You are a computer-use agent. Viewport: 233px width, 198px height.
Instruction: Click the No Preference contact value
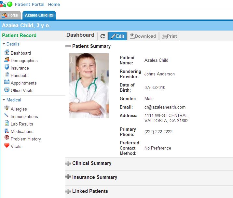coord(158,148)
